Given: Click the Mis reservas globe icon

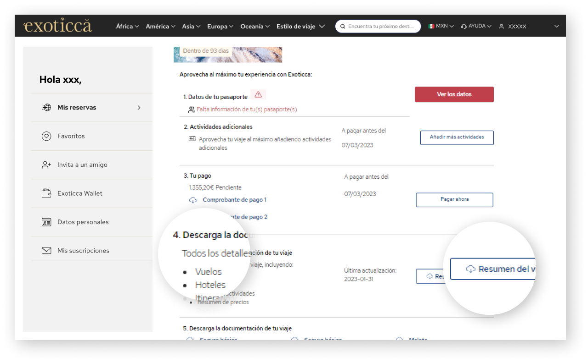Looking at the screenshot, I should (46, 108).
